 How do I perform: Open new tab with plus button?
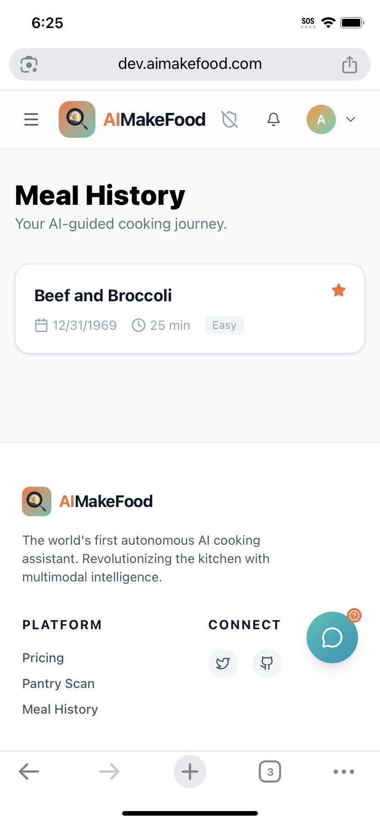click(x=190, y=772)
